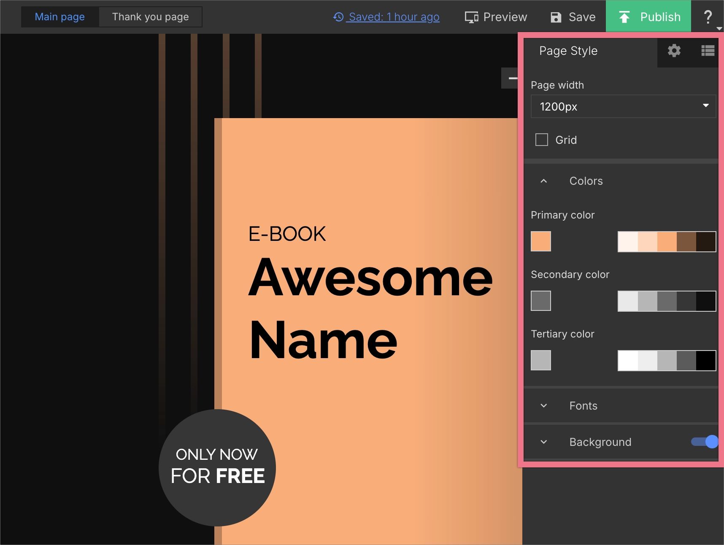Screen dimensions: 724x545
Task: Expand the Fonts section
Action: [543, 405]
